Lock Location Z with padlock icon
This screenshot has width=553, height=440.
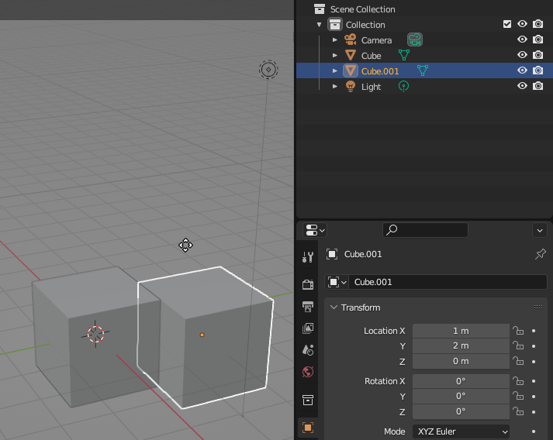[x=518, y=361]
